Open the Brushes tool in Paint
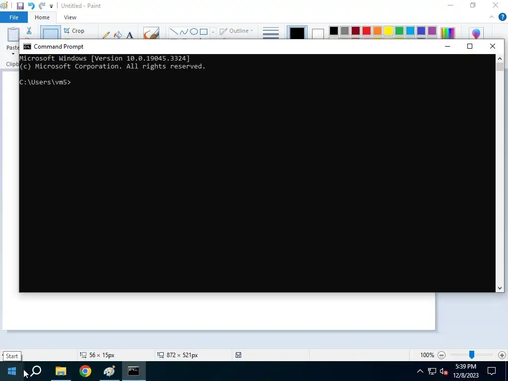Image resolution: width=508 pixels, height=381 pixels. (x=151, y=33)
